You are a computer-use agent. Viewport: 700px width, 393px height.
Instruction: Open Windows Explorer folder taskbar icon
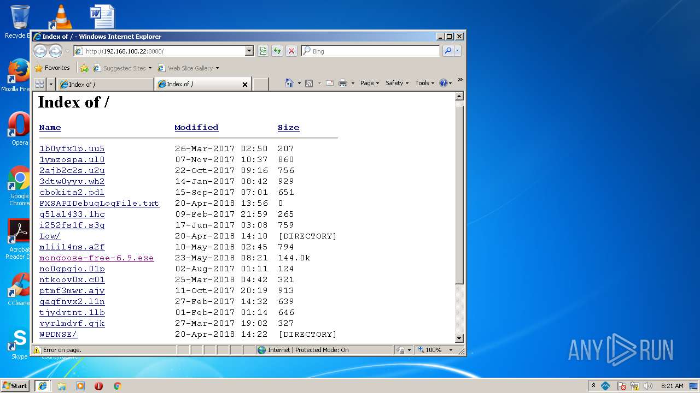tap(62, 386)
